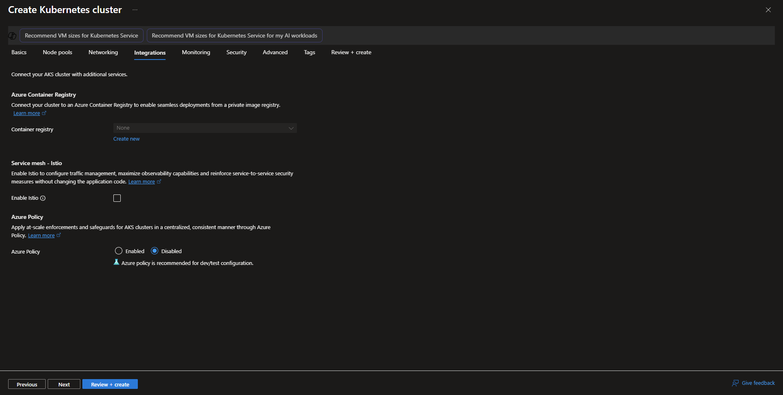The width and height of the screenshot is (783, 395).
Task: Select the Disabled Azure Policy option
Action: pos(155,251)
